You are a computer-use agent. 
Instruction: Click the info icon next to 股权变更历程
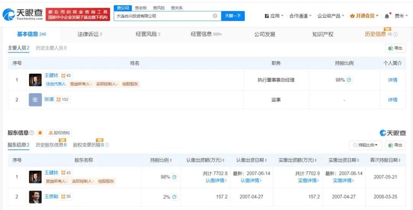pos(107,145)
